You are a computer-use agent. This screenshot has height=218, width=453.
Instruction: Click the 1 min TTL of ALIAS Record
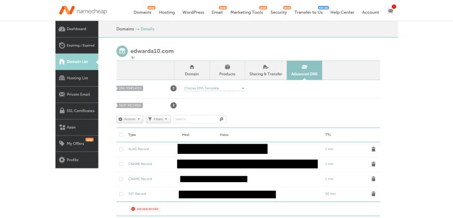click(329, 149)
